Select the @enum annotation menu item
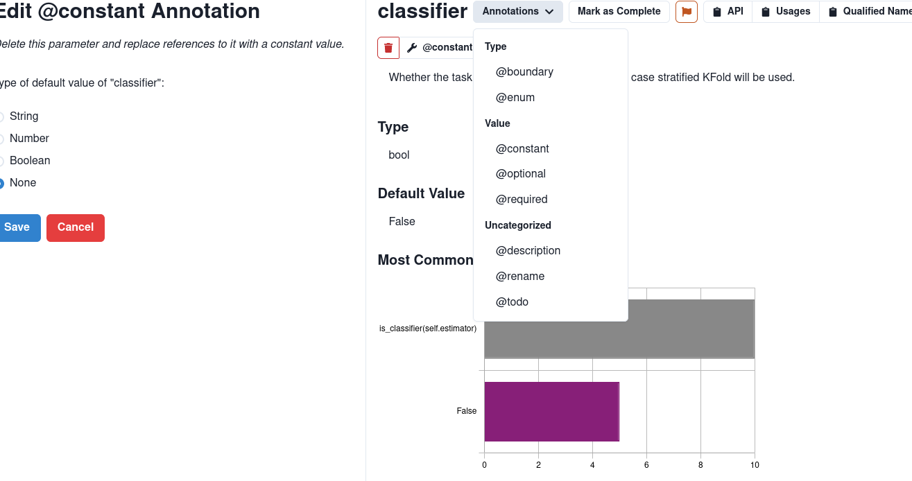912x481 pixels. [x=515, y=98]
